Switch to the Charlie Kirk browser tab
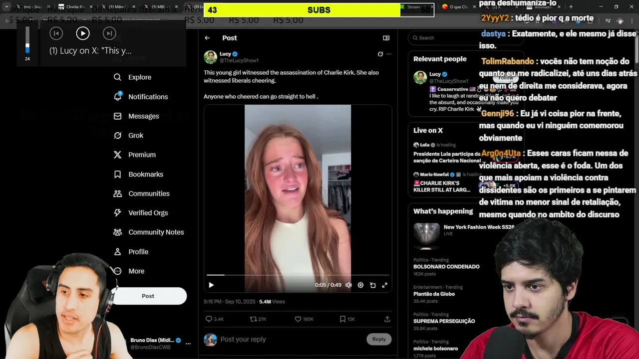Image resolution: width=639 pixels, height=359 pixels. (x=75, y=7)
